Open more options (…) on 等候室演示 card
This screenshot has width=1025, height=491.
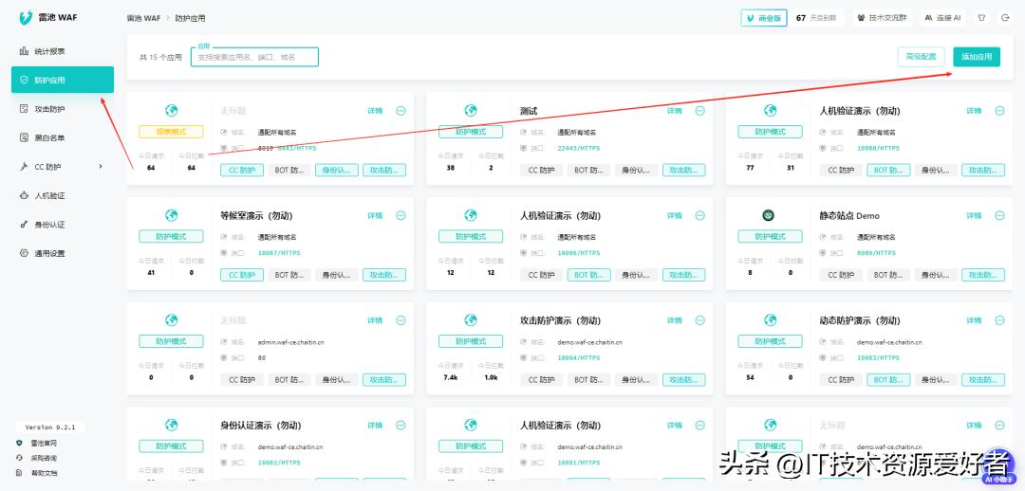pyautogui.click(x=401, y=215)
